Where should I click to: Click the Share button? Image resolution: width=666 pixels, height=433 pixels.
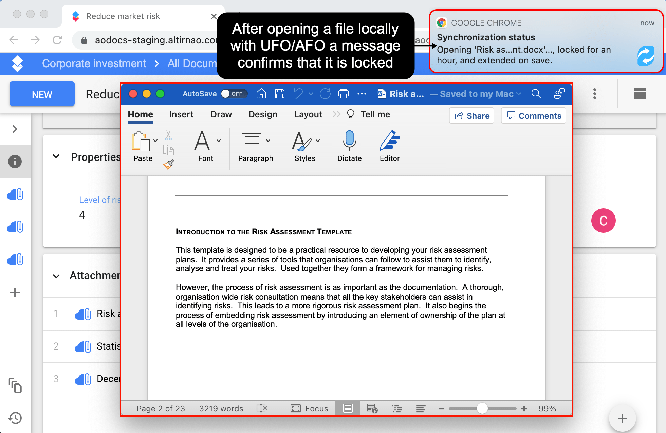pos(471,115)
